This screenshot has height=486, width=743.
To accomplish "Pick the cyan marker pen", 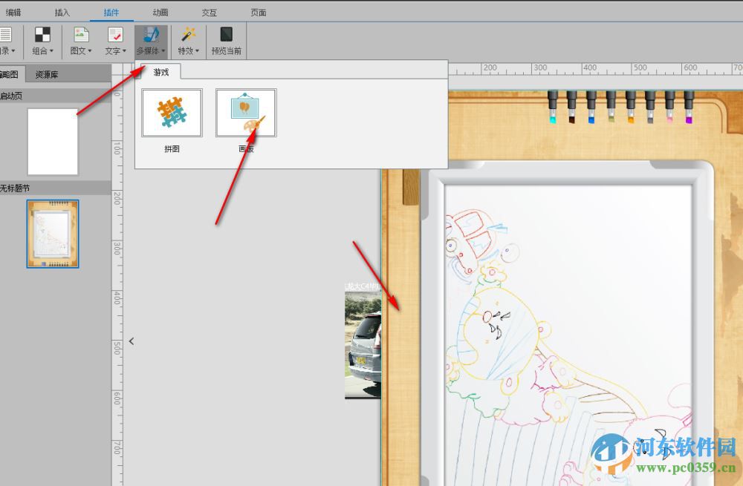I will coord(553,108).
